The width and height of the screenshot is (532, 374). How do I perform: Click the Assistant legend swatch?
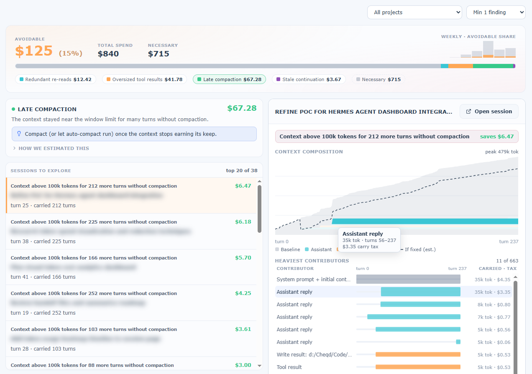pyautogui.click(x=307, y=249)
